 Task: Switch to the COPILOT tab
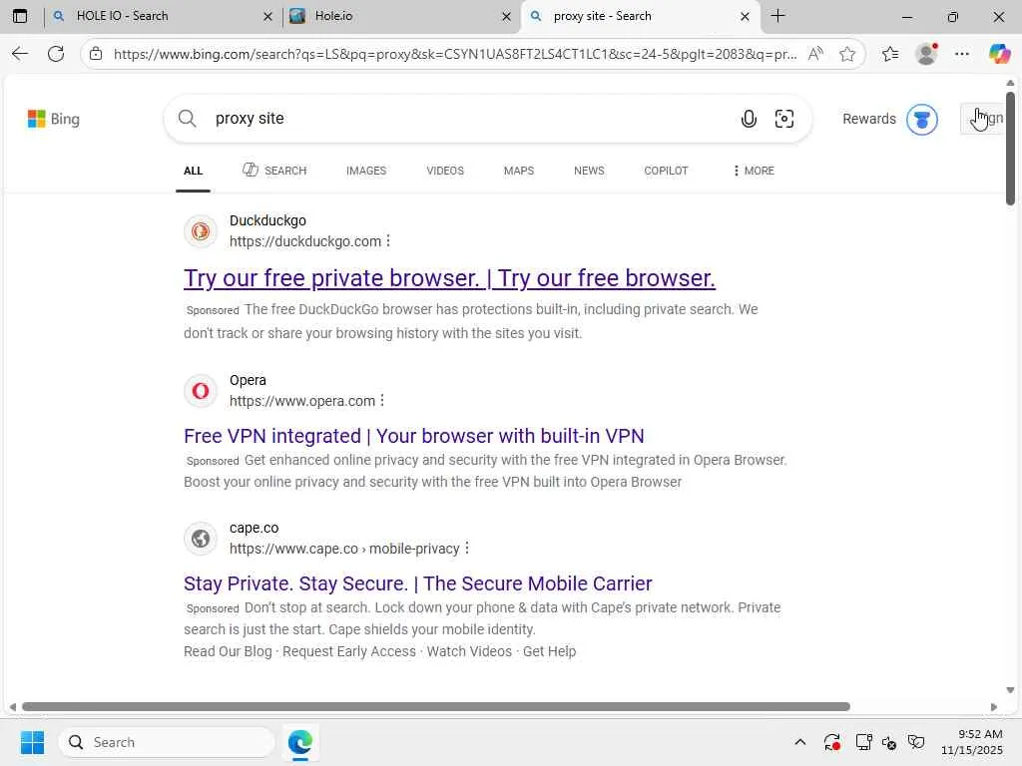pyautogui.click(x=666, y=171)
